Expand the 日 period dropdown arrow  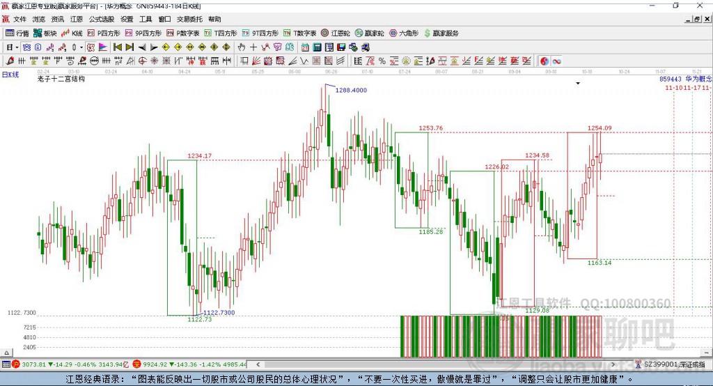point(17,47)
